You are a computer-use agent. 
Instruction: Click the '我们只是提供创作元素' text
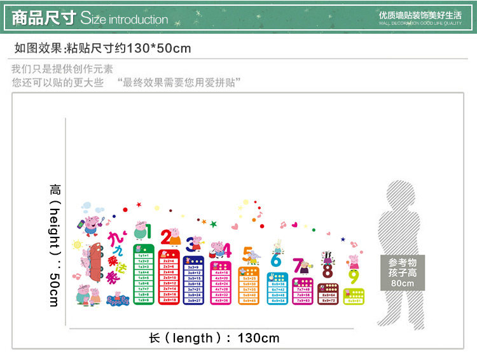coord(62,69)
